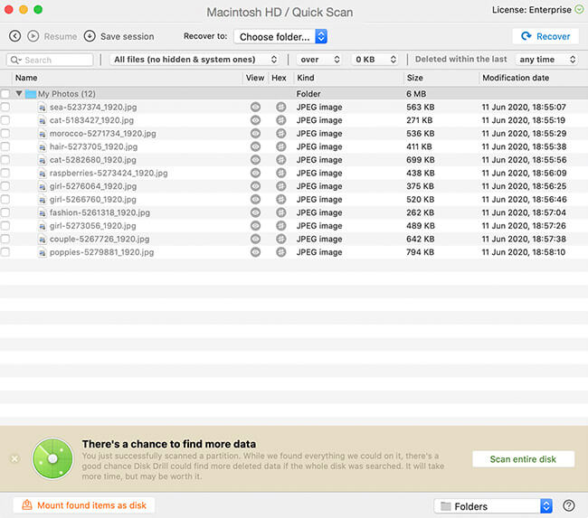Click into the Search field
The height and width of the screenshot is (518, 588).
click(50, 60)
